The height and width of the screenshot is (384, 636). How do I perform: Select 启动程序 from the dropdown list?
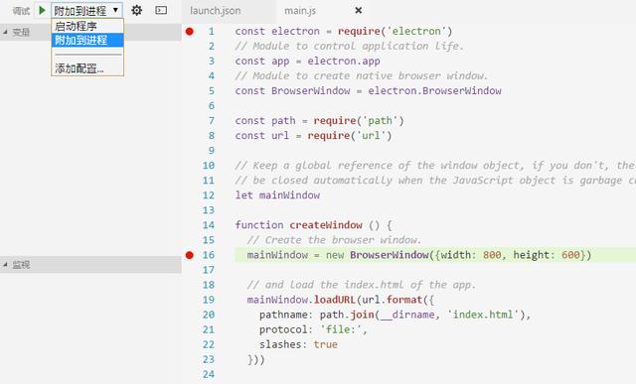87,27
